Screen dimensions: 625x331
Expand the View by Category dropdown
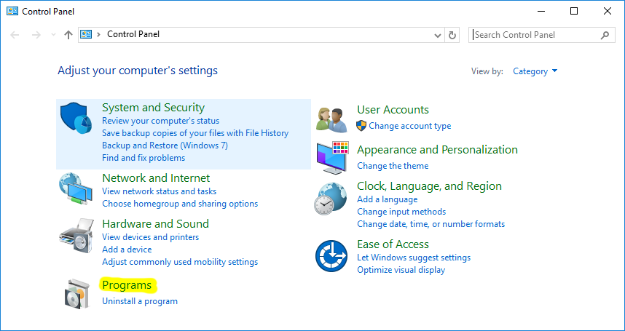click(535, 71)
